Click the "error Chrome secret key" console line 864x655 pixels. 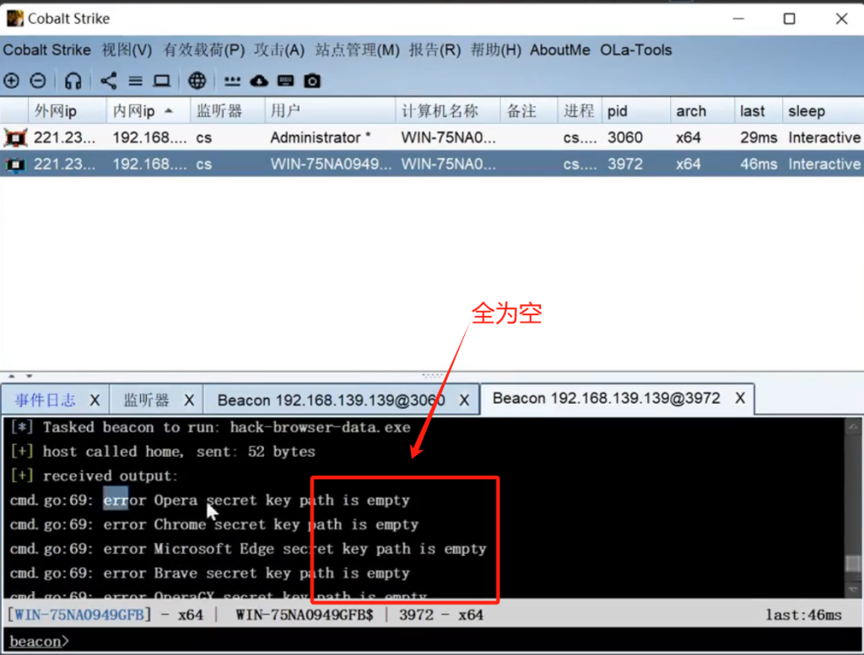point(214,524)
